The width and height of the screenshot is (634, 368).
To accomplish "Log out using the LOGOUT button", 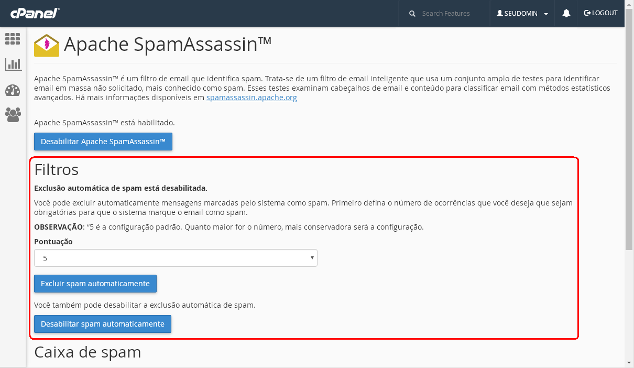I will click(x=601, y=13).
